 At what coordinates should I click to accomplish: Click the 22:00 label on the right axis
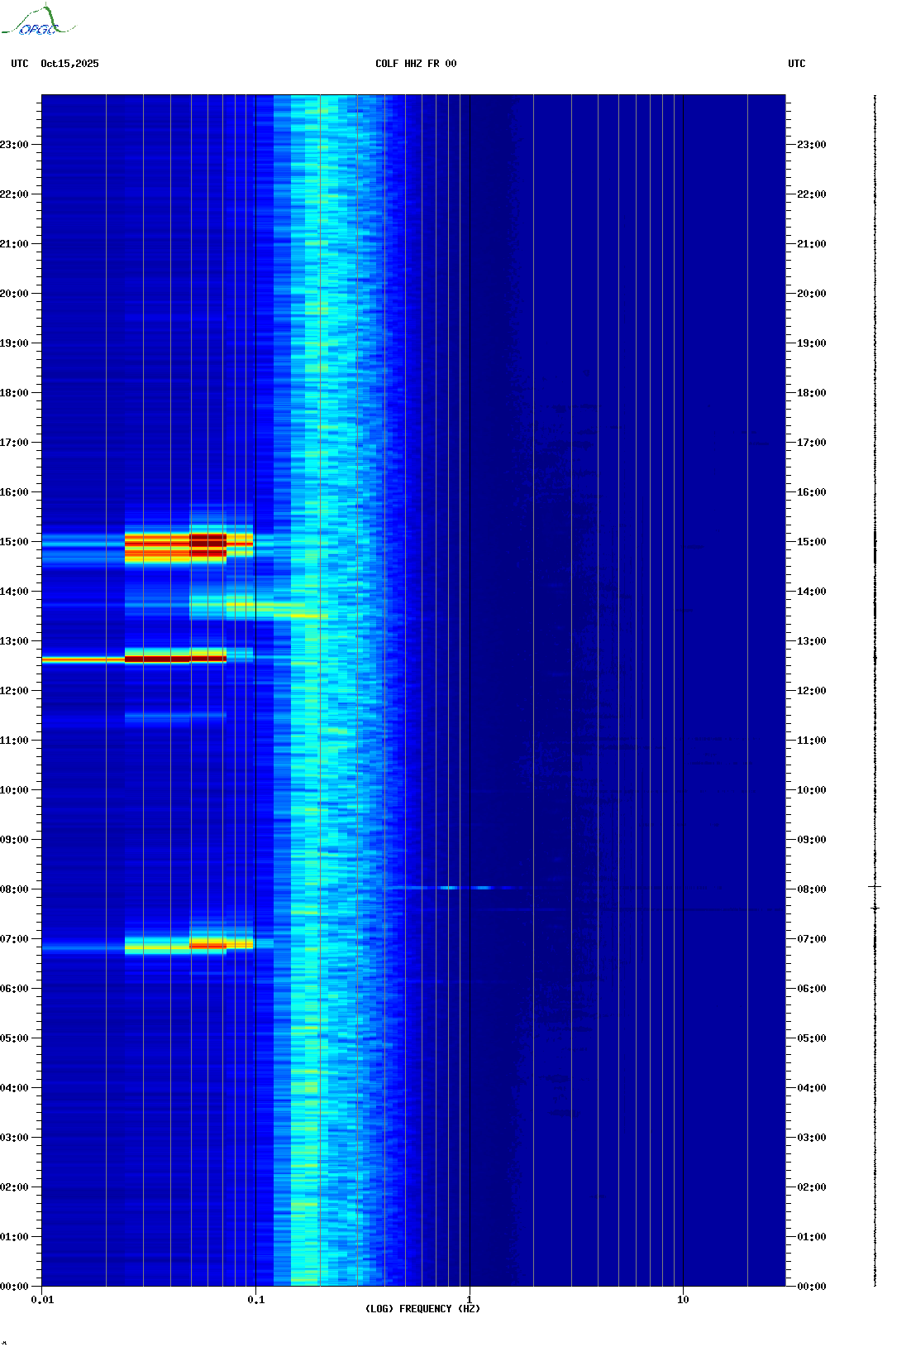tap(812, 194)
